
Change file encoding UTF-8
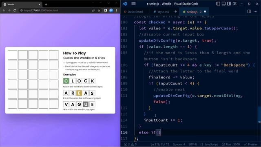(192, 144)
